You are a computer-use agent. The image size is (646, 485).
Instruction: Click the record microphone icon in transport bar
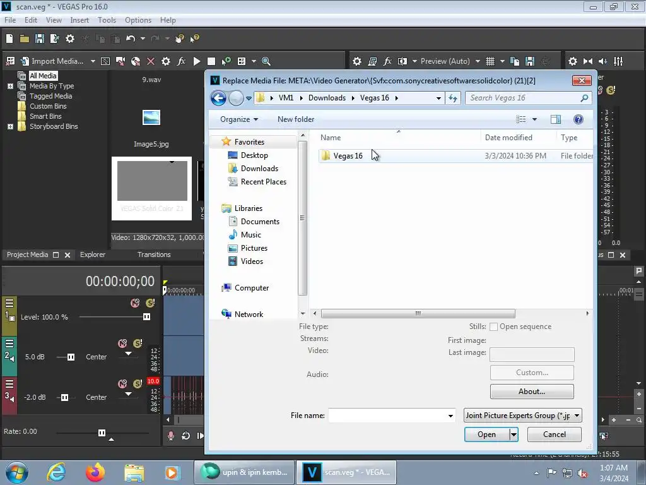170,436
